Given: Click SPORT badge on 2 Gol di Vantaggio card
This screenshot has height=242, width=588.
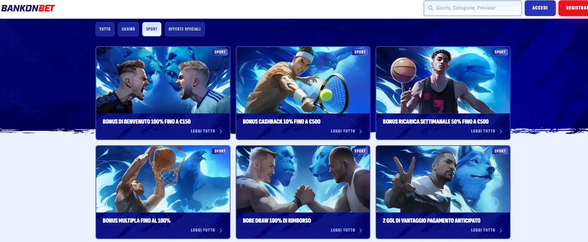Looking at the screenshot, I should (x=500, y=151).
